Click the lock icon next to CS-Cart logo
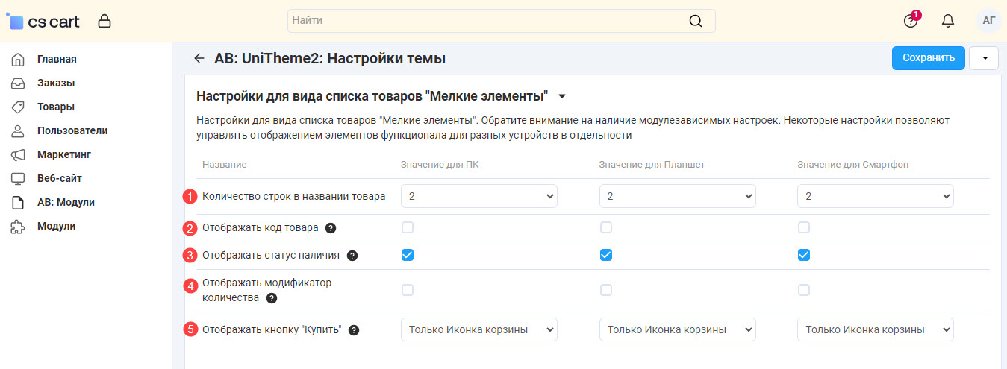Viewport: 1007px width, 369px height. (105, 22)
